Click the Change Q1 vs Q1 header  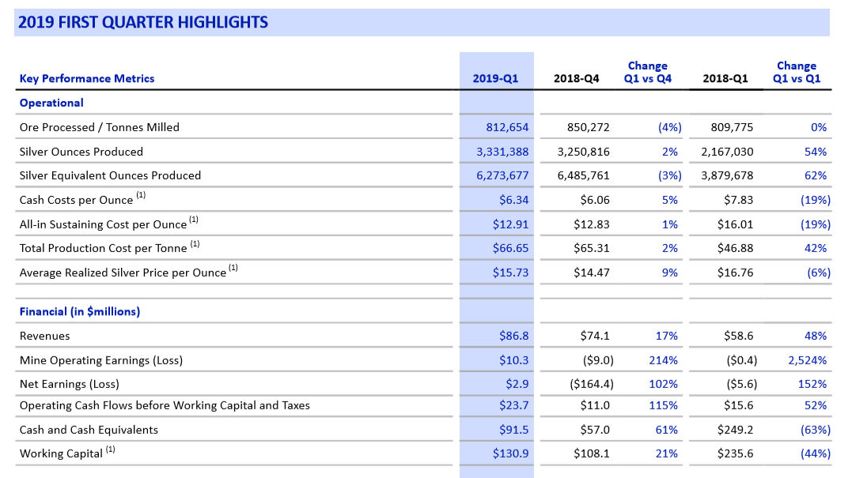(796, 72)
